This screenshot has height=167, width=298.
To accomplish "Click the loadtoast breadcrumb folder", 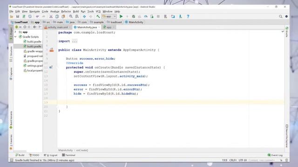I will click(x=115, y=22).
